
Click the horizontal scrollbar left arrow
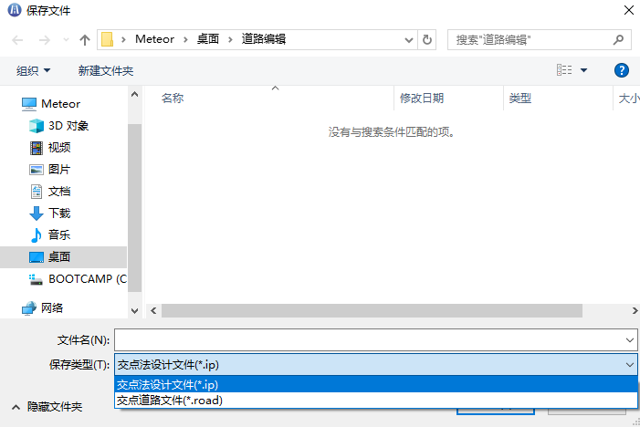click(153, 311)
